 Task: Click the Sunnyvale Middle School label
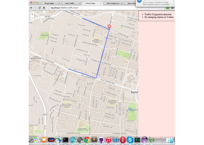83,129
